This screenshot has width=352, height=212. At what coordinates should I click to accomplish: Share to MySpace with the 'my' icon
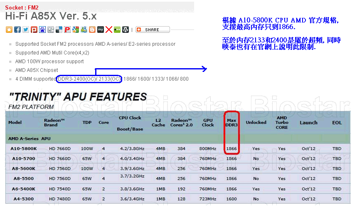pos(100,30)
